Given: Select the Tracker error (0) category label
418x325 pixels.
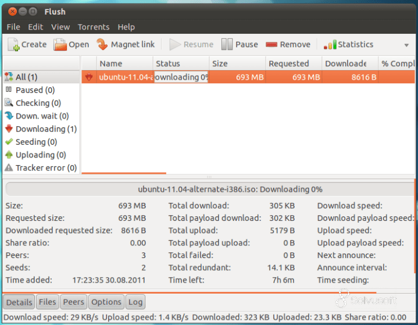Looking at the screenshot, I should click(x=46, y=167).
